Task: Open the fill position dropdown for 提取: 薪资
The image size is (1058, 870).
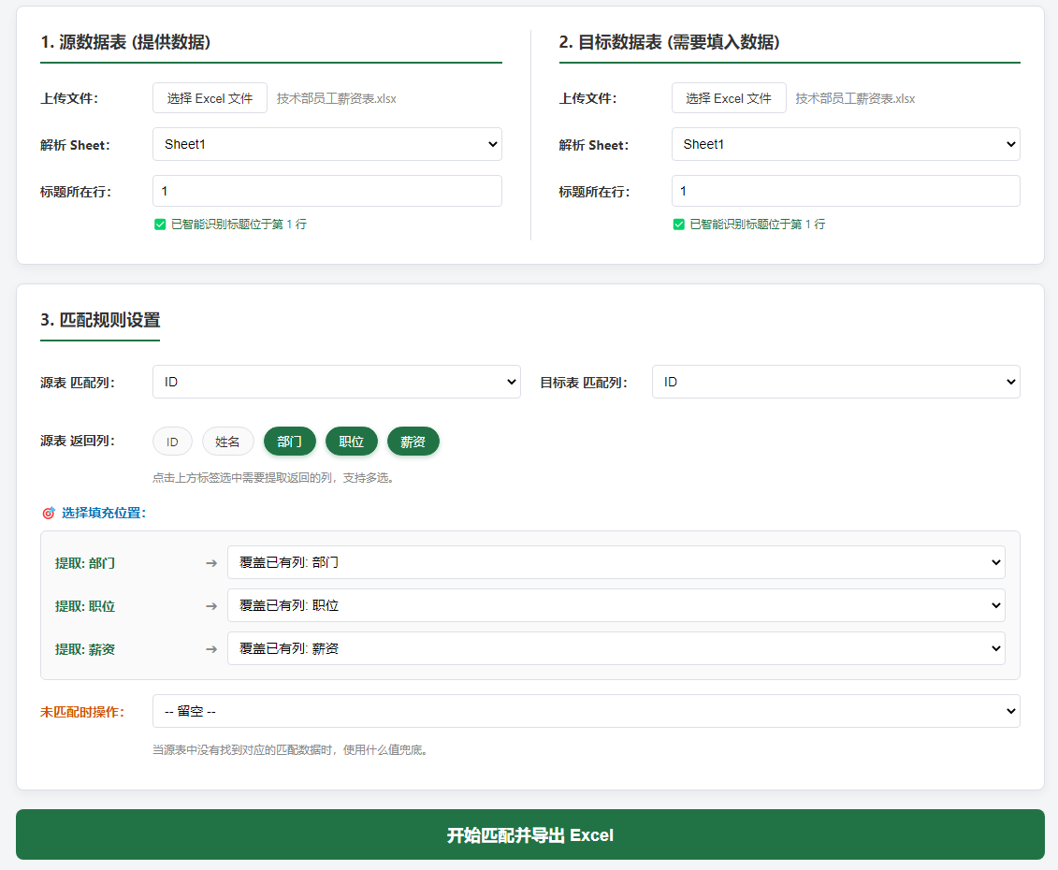Action: tap(616, 648)
